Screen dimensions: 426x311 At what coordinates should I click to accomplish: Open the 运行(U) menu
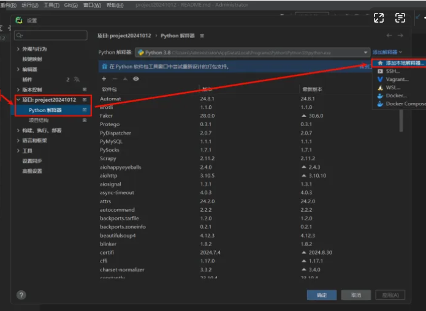click(30, 5)
